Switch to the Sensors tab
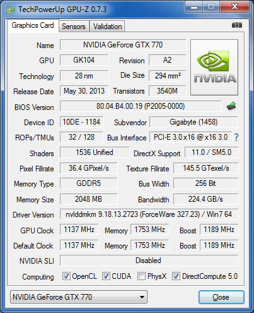 tap(74, 27)
